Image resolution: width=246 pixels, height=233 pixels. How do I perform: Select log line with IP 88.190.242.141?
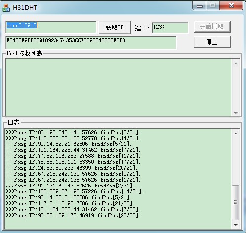[x=73, y=132]
